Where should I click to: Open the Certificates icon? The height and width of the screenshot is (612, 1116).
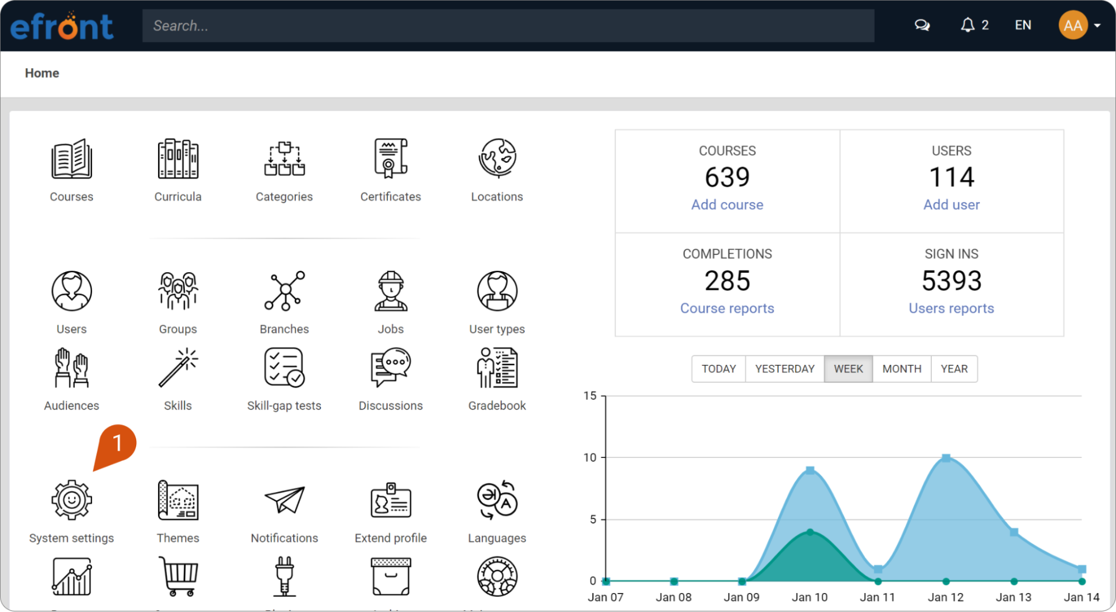[390, 159]
